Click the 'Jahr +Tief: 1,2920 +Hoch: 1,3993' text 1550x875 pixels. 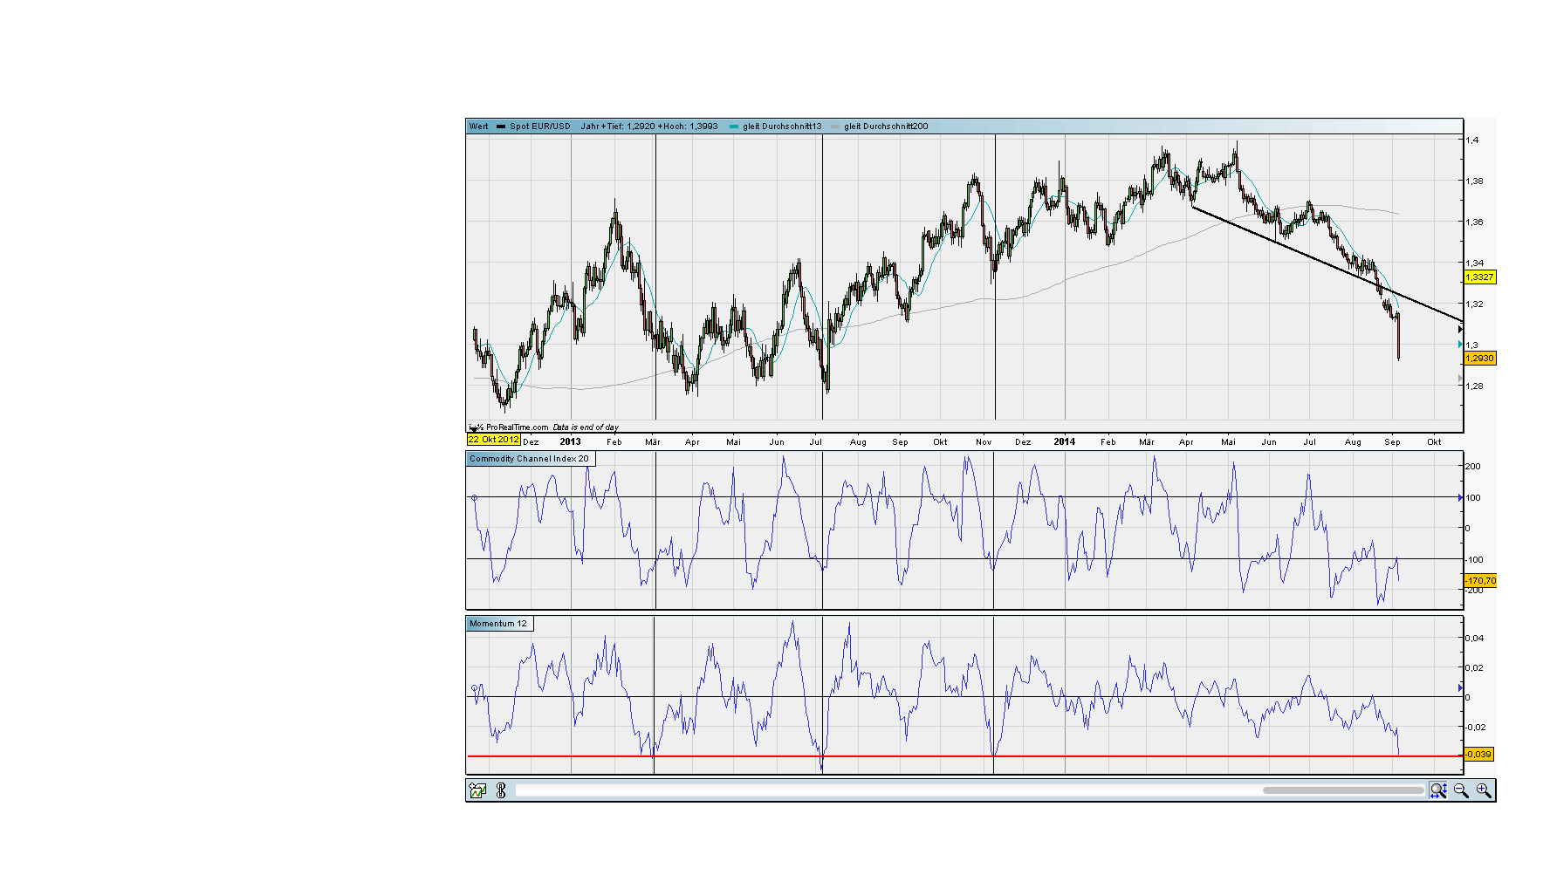649,126
